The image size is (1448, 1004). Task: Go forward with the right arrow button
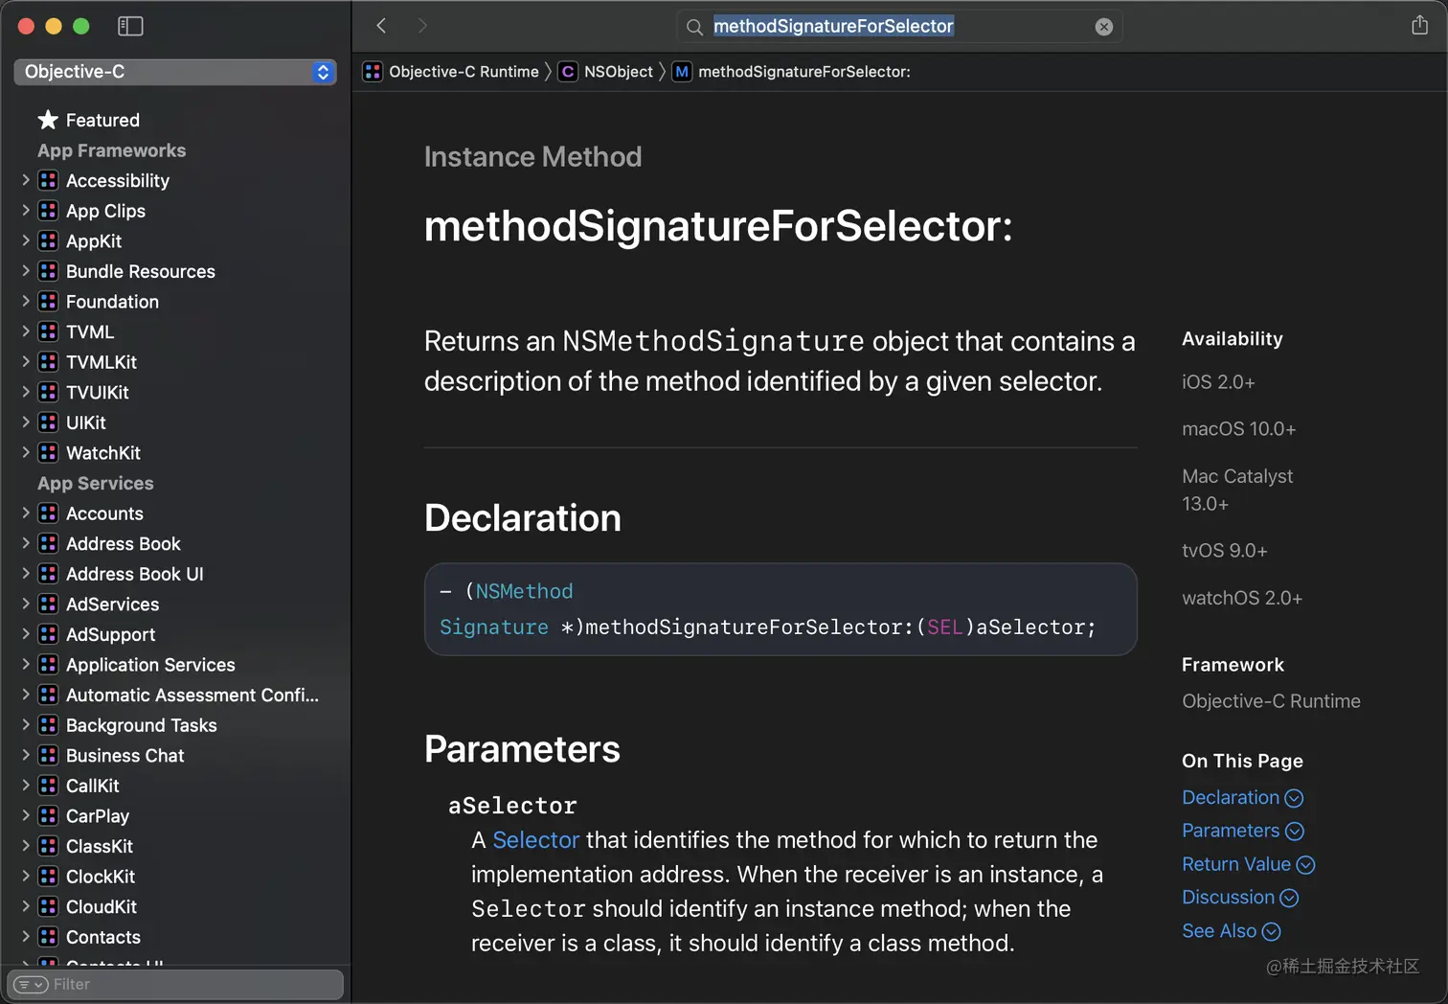(422, 26)
